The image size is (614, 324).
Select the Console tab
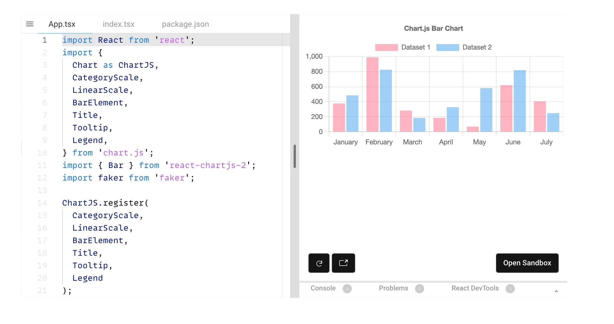click(x=323, y=288)
